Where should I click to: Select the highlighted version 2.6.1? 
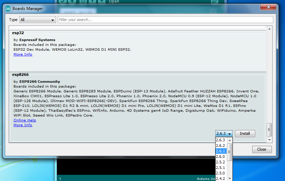[x=221, y=151]
